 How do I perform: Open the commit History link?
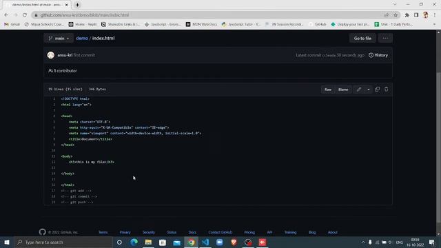coord(378,55)
